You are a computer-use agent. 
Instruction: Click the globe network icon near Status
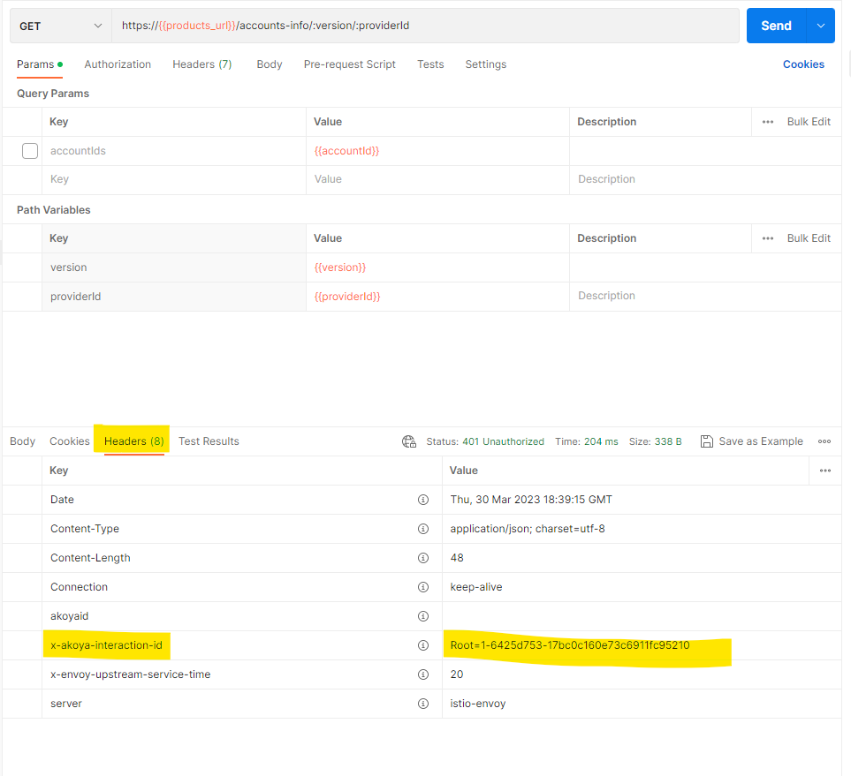(x=408, y=441)
